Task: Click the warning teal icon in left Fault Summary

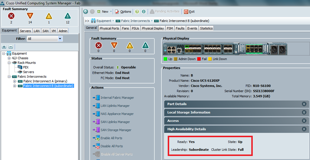Action: coord(68,16)
